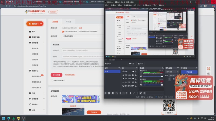The height and width of the screenshot is (121, 216).
Task: Open OBS 工具(T) menu
Action: [154, 5]
